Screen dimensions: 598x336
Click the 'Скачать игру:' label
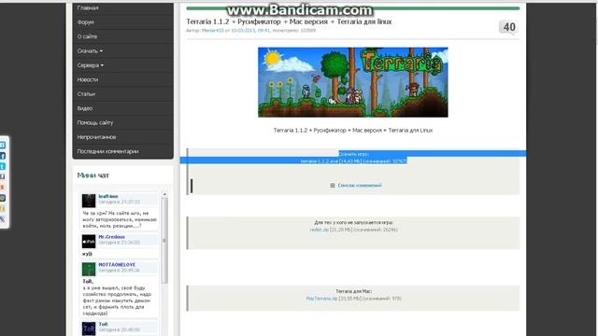pos(353,154)
